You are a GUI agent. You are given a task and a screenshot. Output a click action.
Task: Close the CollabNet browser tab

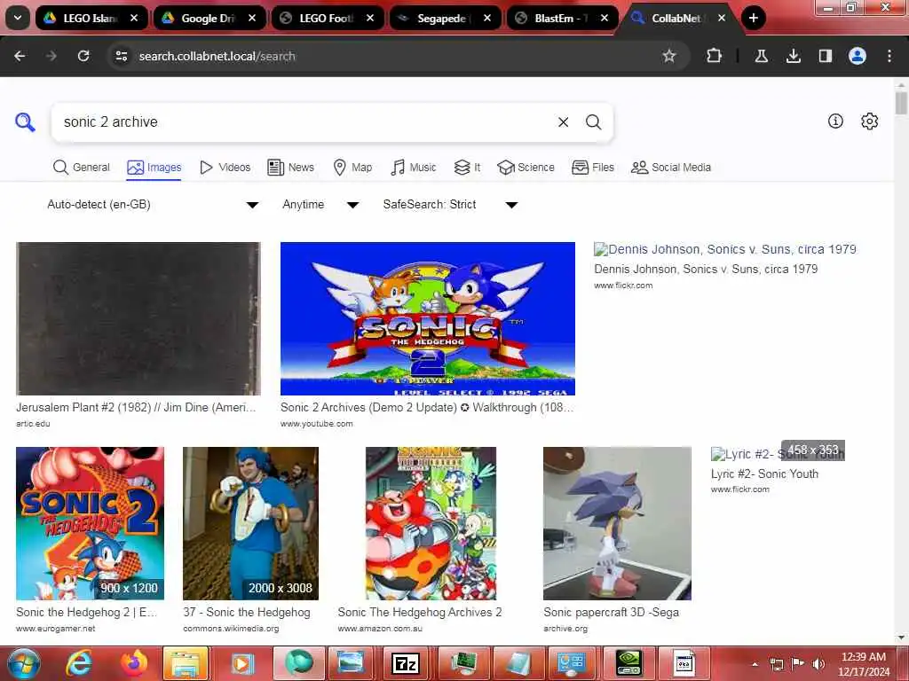(x=721, y=18)
